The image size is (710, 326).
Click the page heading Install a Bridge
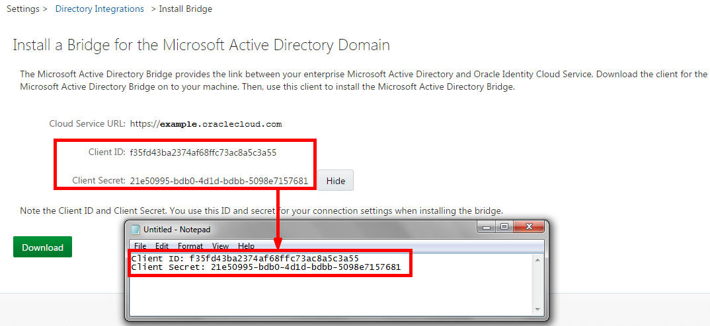201,46
